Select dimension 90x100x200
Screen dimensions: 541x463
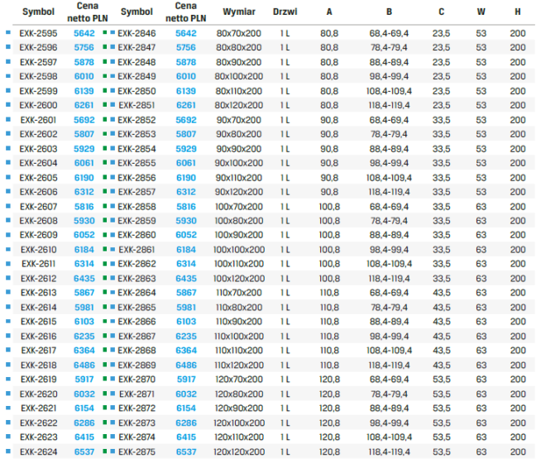(x=239, y=163)
